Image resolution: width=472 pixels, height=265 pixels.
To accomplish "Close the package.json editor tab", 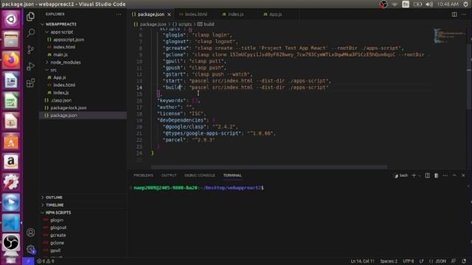I will tap(169, 15).
